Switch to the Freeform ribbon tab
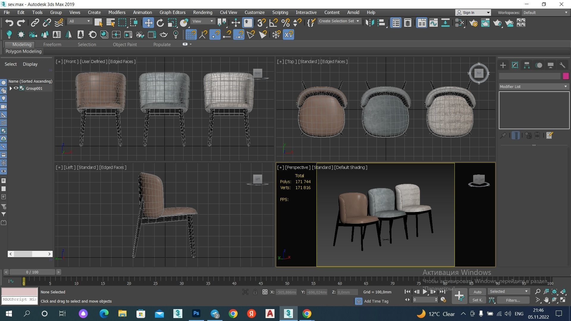571x321 pixels. [52, 45]
